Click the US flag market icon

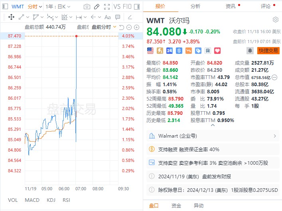click(150, 51)
